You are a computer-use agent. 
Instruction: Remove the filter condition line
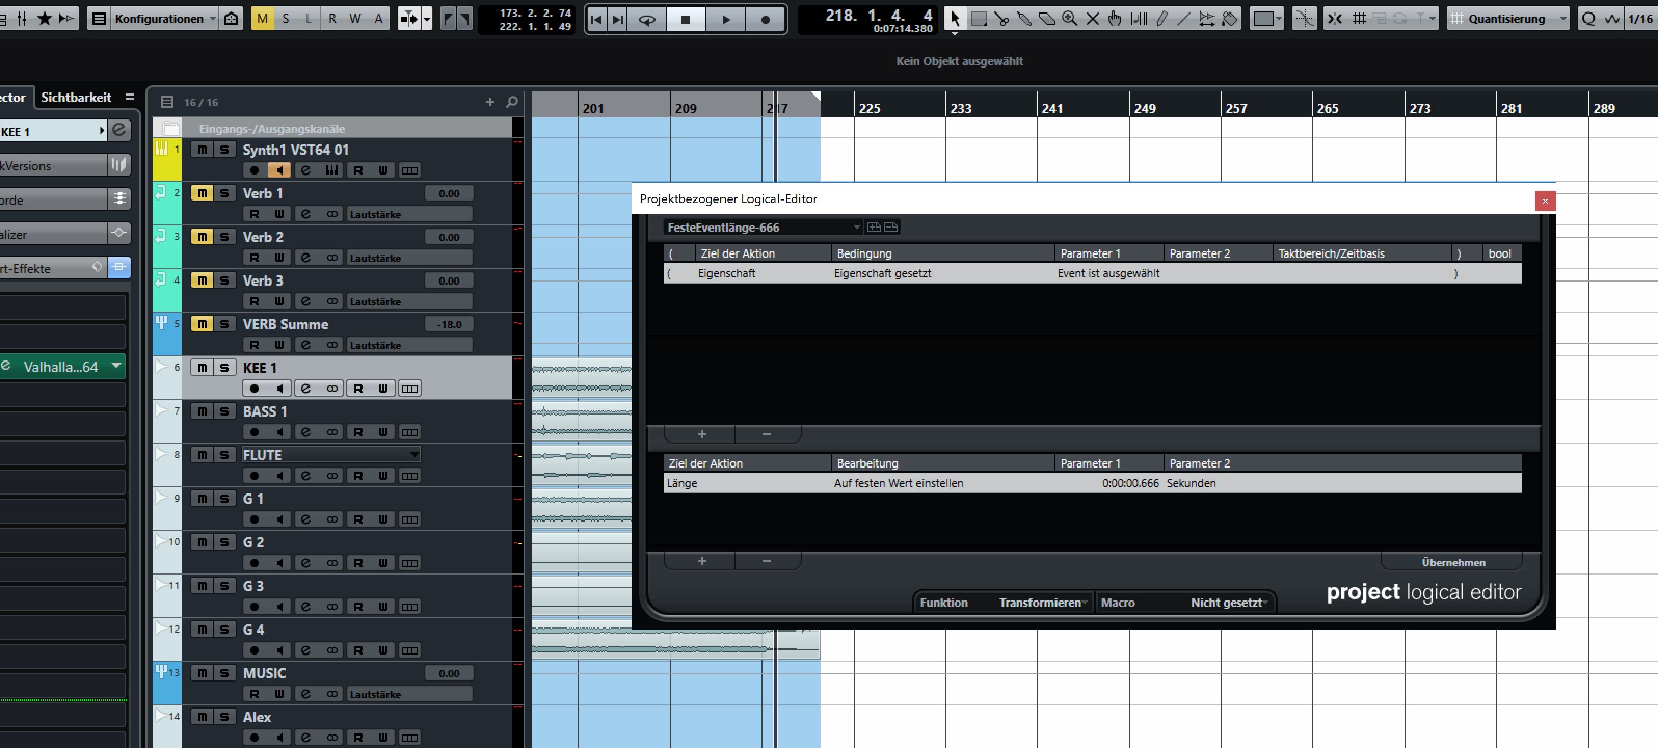point(766,434)
